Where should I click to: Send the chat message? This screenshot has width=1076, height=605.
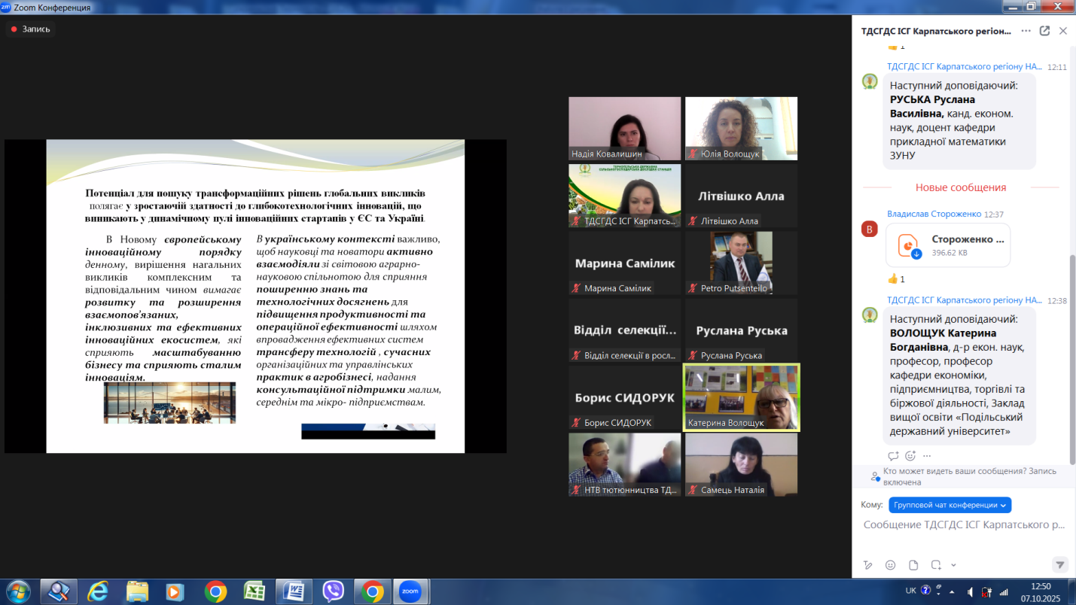tap(1059, 565)
